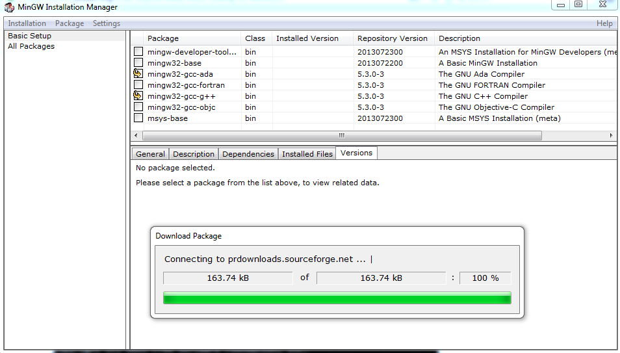This screenshot has height=353, width=620.
Task: Click the Description column header
Action: [526, 38]
